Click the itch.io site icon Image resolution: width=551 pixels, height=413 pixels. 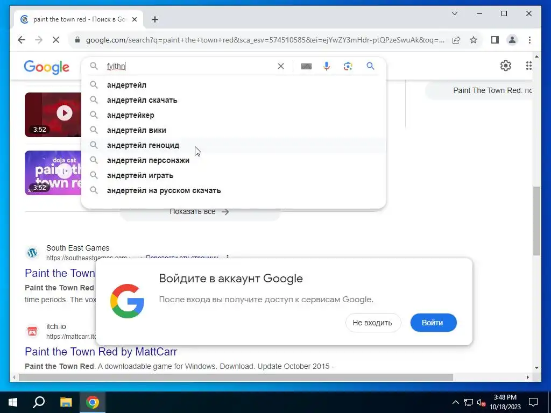(x=32, y=331)
